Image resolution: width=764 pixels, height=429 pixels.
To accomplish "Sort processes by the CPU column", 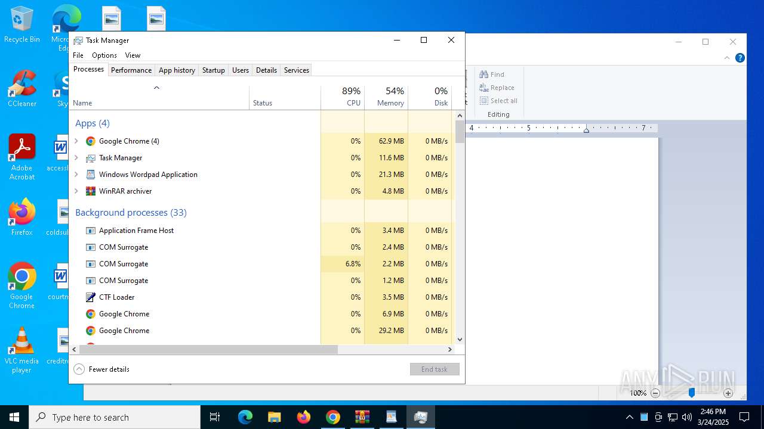I will (x=343, y=98).
